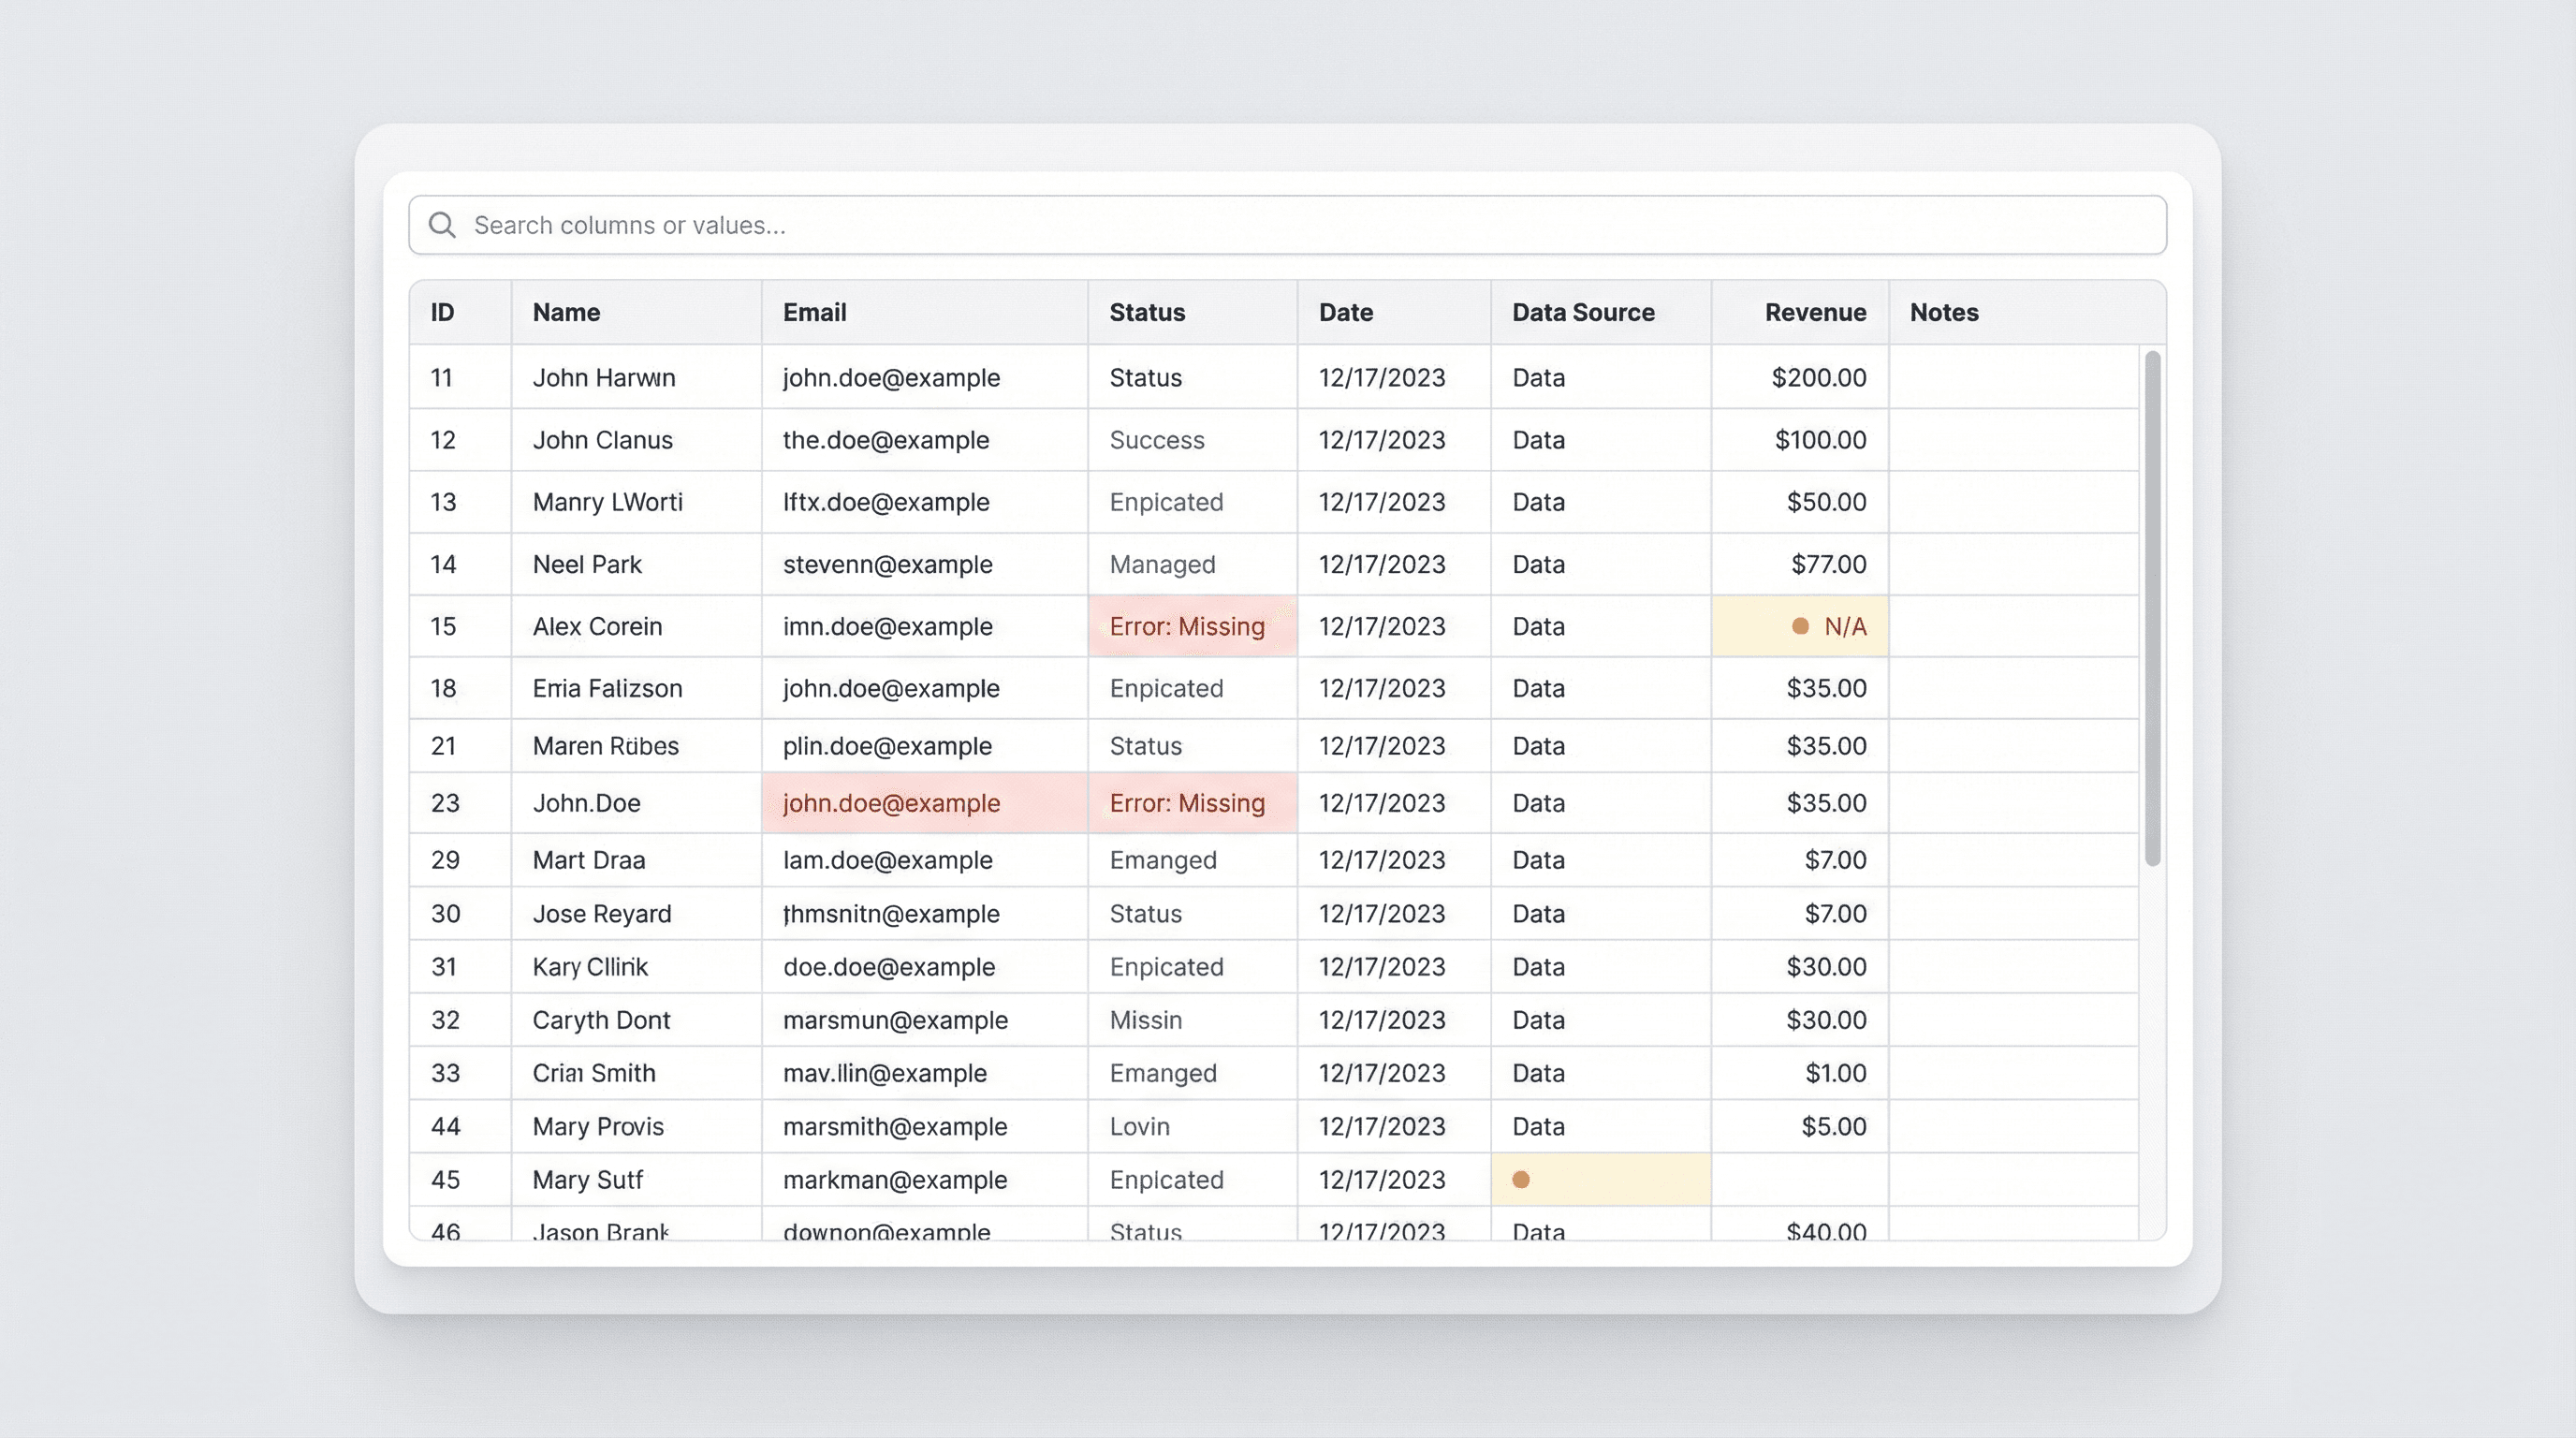This screenshot has width=2576, height=1438.
Task: Focus the Search columns or values field
Action: (1300, 225)
